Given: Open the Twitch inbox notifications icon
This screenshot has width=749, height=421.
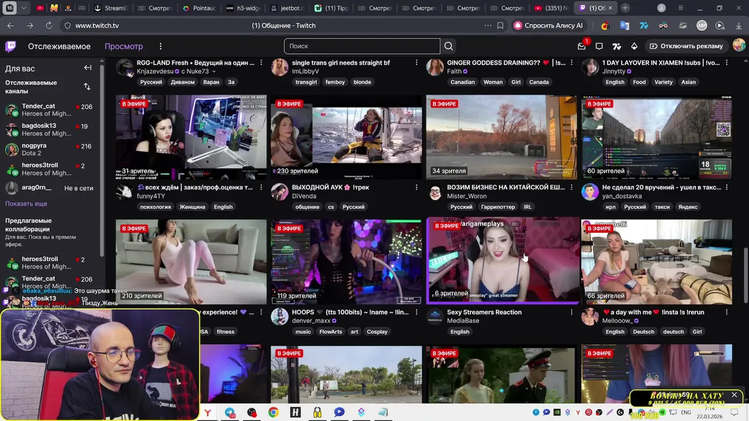Looking at the screenshot, I should pos(582,46).
